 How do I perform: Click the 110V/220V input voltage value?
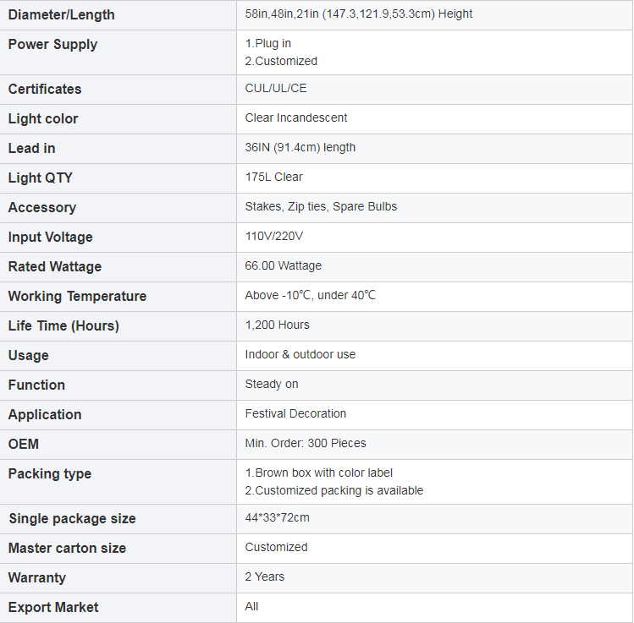pos(273,236)
